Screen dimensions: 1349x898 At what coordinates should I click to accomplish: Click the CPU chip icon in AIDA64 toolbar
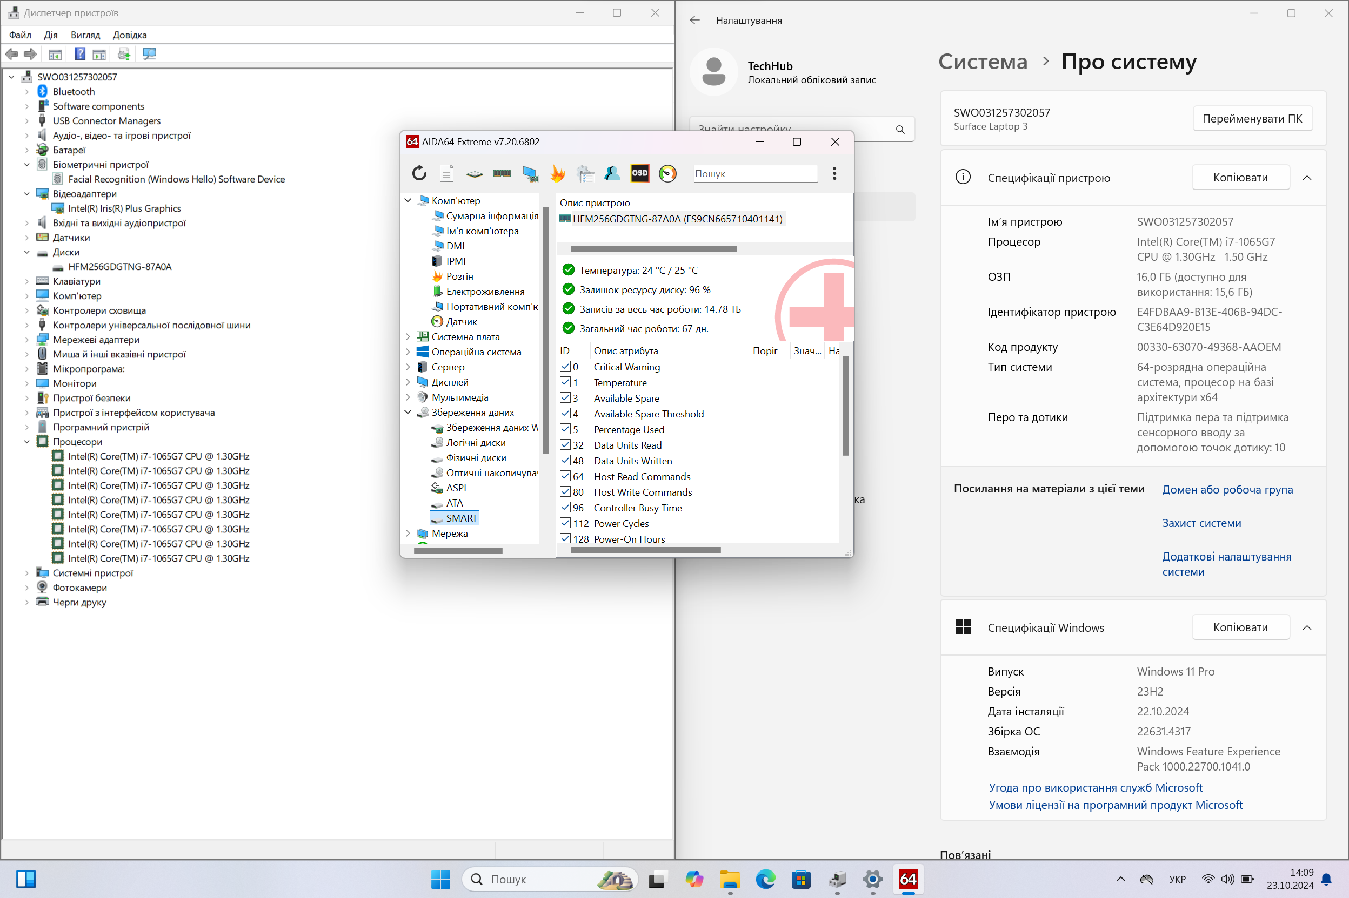pyautogui.click(x=474, y=173)
